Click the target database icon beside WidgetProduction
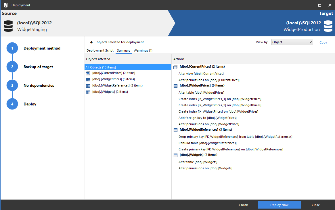 point(328,26)
